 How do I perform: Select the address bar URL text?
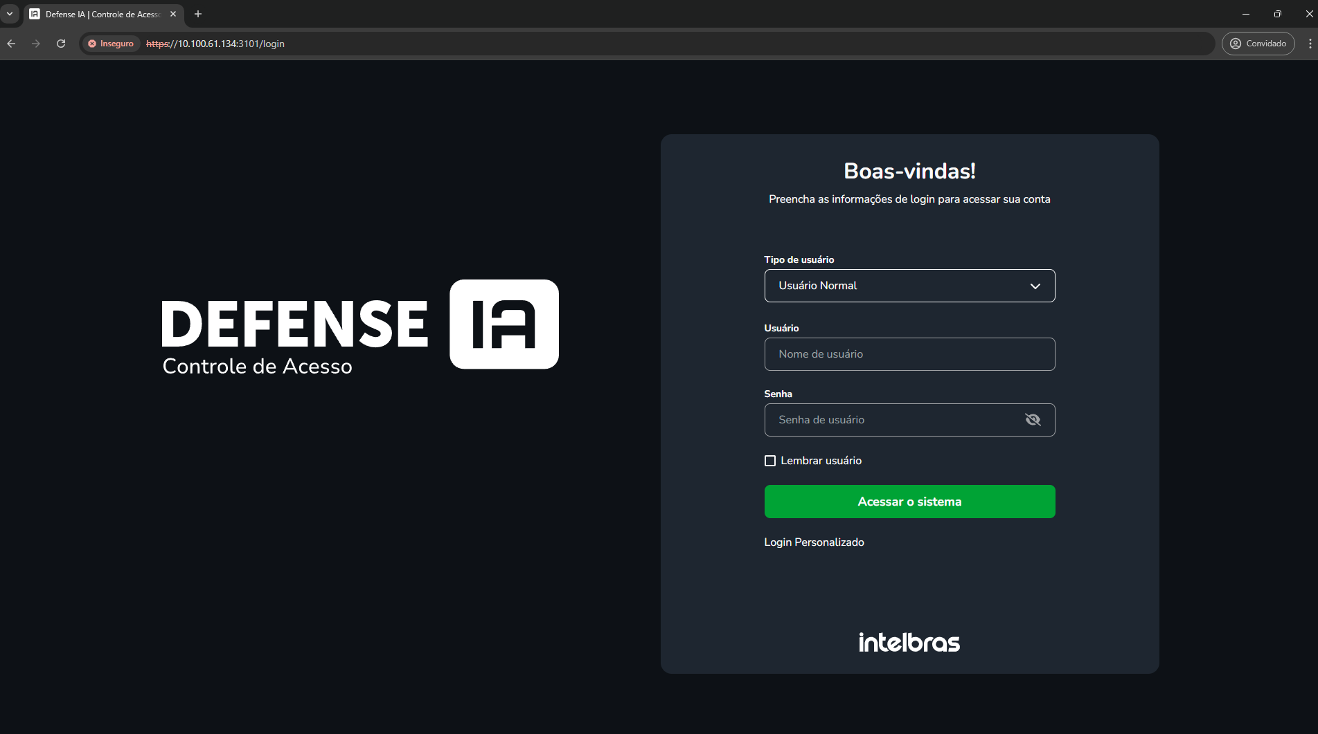[215, 44]
